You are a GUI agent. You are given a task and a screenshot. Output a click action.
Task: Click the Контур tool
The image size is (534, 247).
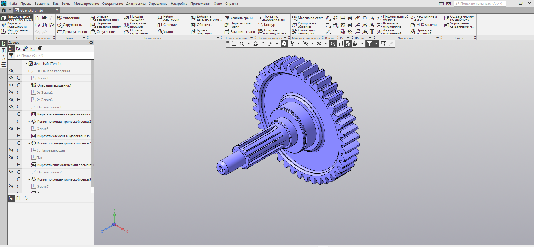point(267,25)
